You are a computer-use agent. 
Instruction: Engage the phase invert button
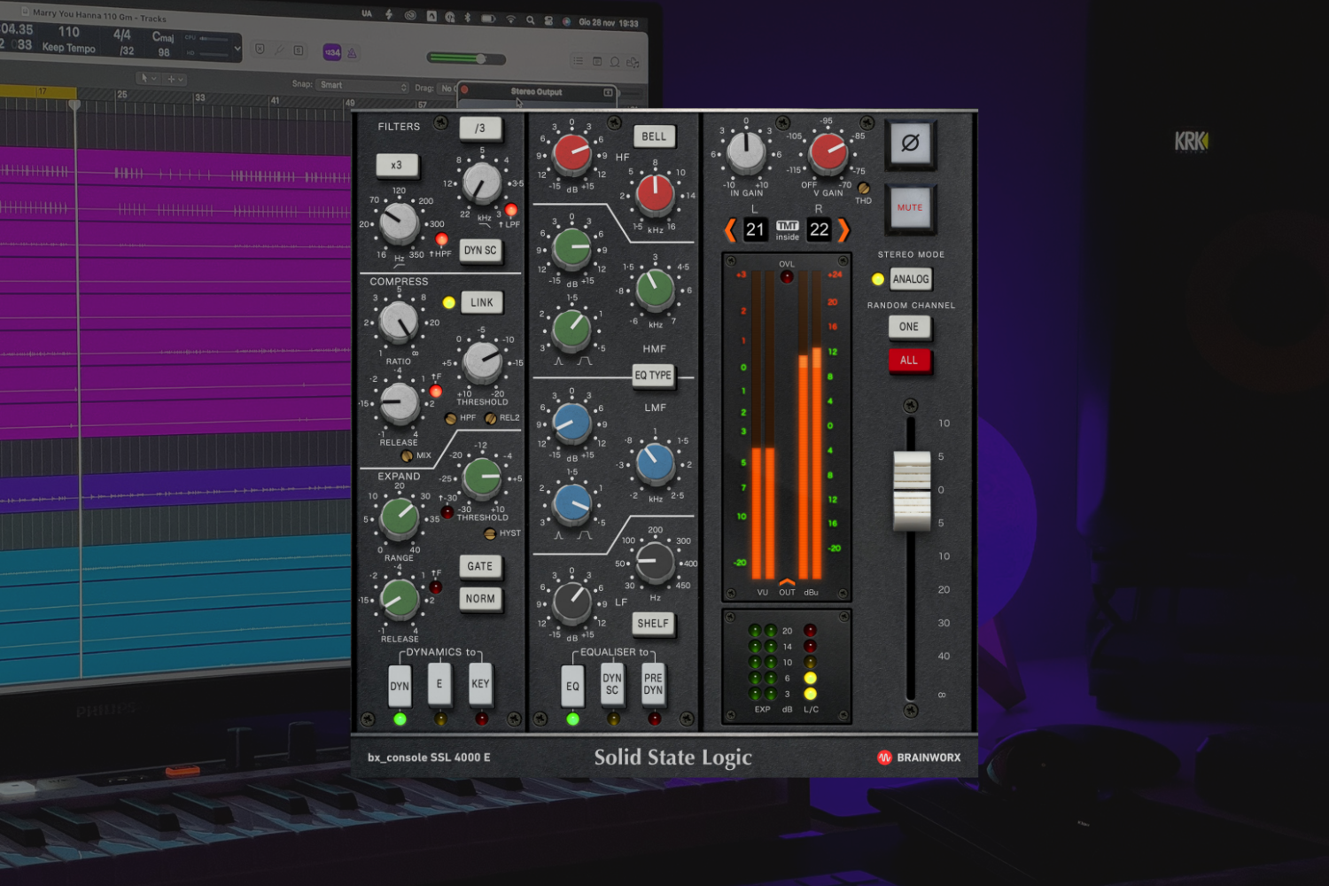[910, 144]
